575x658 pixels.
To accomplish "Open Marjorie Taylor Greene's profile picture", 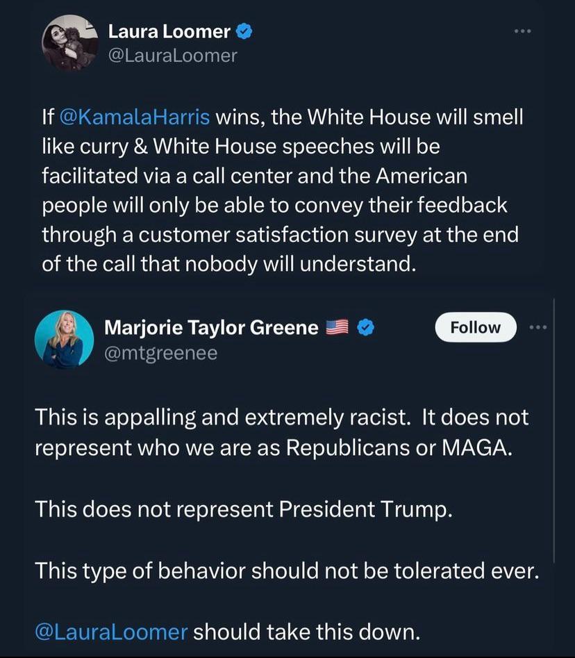I will (63, 339).
